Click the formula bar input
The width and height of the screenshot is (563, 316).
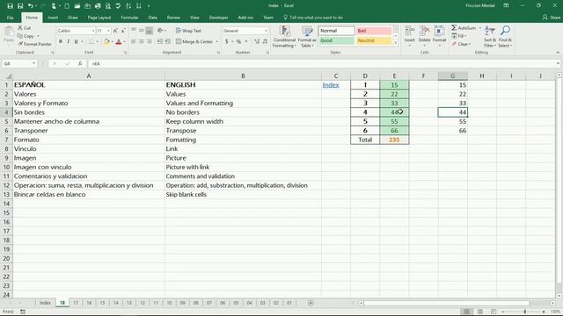[x=321, y=63]
